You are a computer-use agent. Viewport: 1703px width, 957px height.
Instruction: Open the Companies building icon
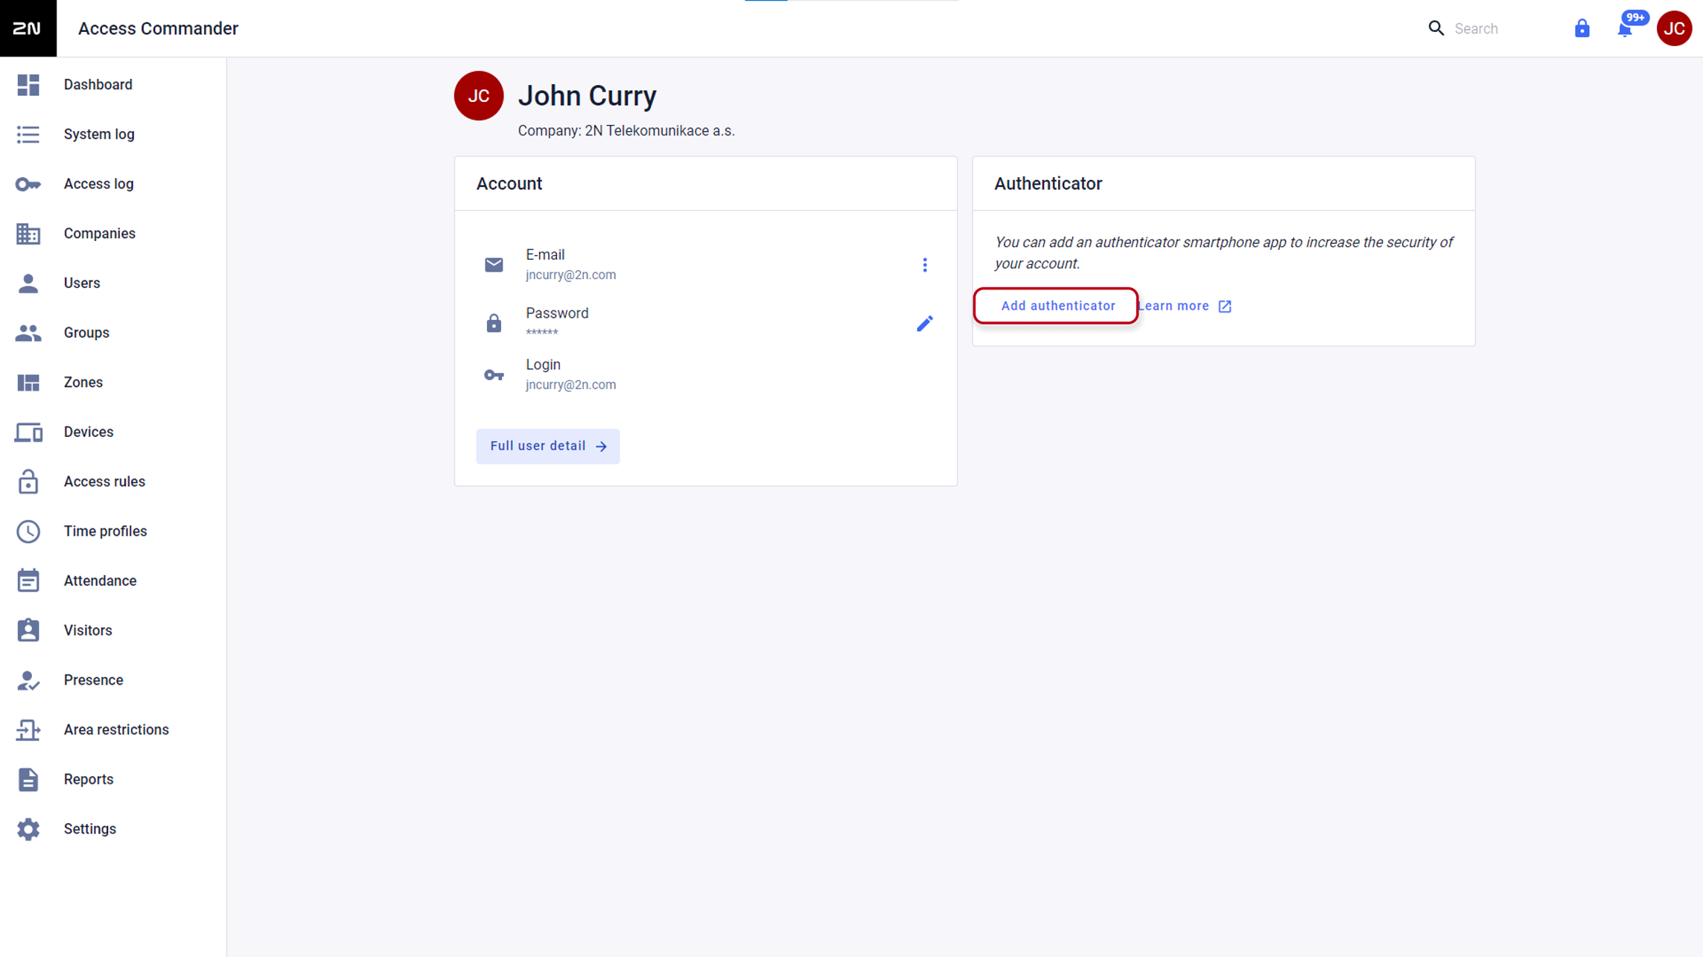point(28,234)
